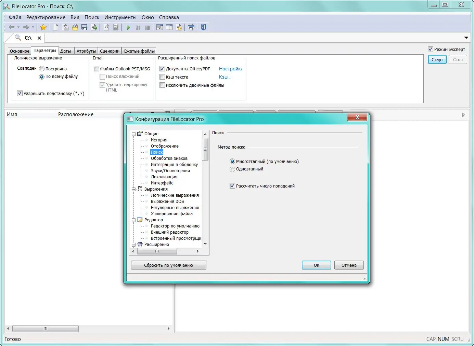
Task: Collapse the Общие tree node
Action: (134, 134)
